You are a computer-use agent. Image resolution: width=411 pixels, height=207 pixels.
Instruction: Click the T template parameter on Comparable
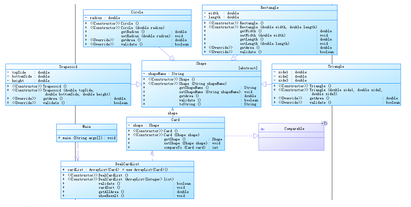click(325, 123)
